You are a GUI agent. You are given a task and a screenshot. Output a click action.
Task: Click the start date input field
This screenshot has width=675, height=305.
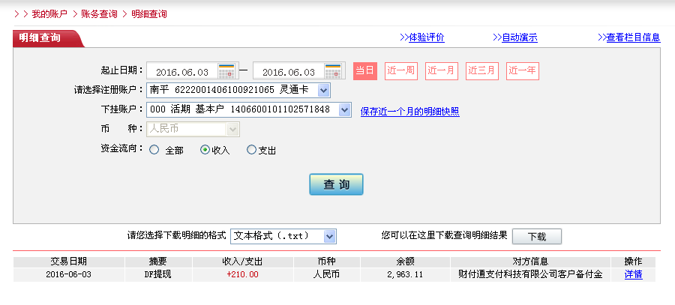pyautogui.click(x=181, y=72)
